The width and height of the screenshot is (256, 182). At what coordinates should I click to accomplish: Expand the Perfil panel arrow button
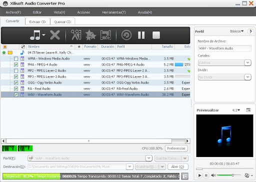pyautogui.click(x=251, y=31)
